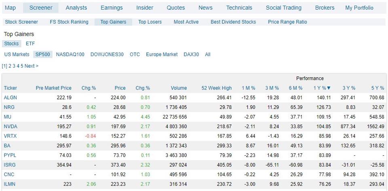Select the Europe Market filter
Image resolution: width=388 pixels, height=191 pixels.
(162, 55)
